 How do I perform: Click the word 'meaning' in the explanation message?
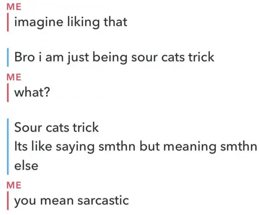coord(190,147)
